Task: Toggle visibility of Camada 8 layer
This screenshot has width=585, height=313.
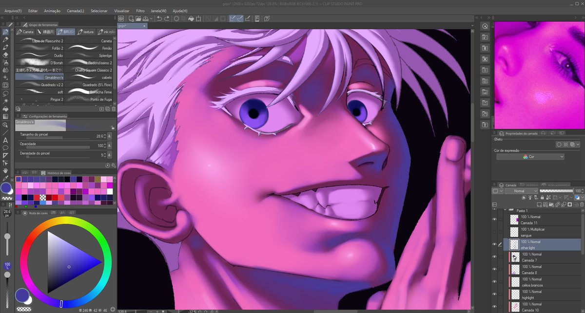Action: pyautogui.click(x=494, y=270)
